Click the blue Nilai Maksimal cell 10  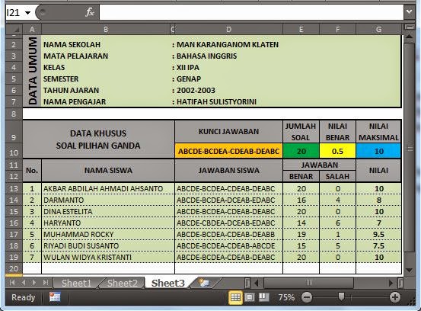(x=378, y=151)
